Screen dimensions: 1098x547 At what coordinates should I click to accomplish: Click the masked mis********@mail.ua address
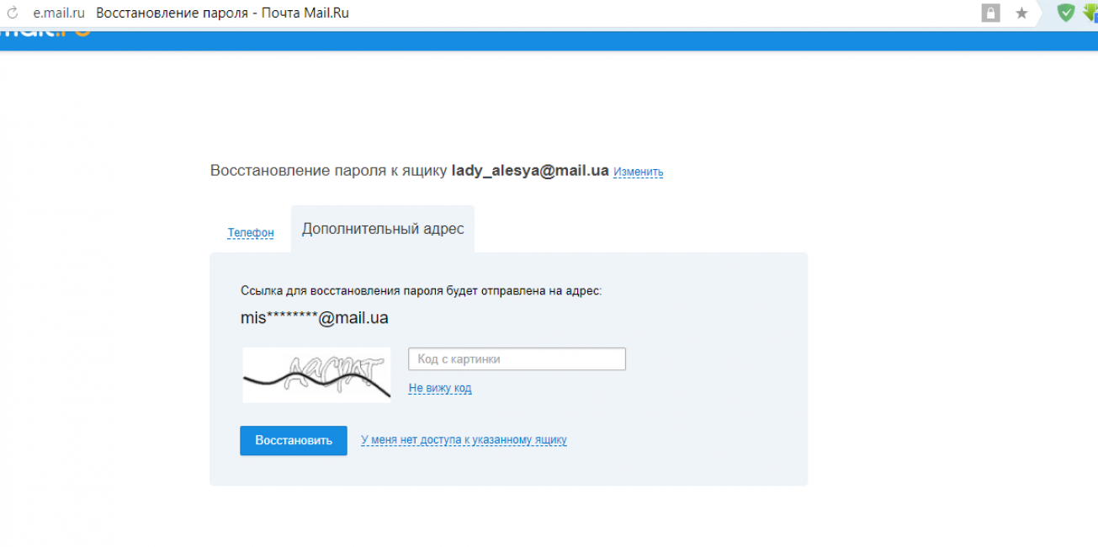(315, 318)
